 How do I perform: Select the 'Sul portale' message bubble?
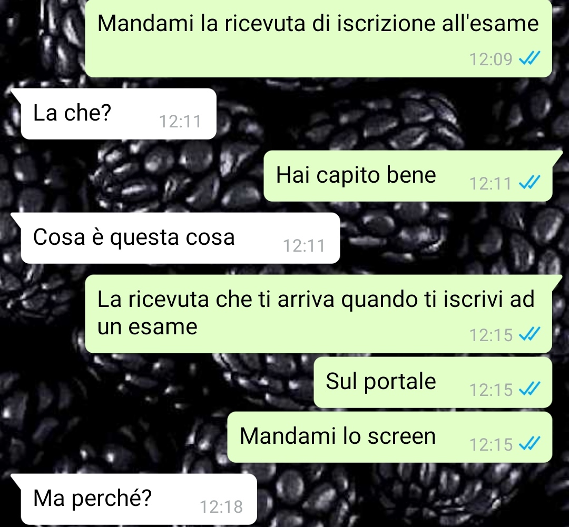(x=433, y=382)
